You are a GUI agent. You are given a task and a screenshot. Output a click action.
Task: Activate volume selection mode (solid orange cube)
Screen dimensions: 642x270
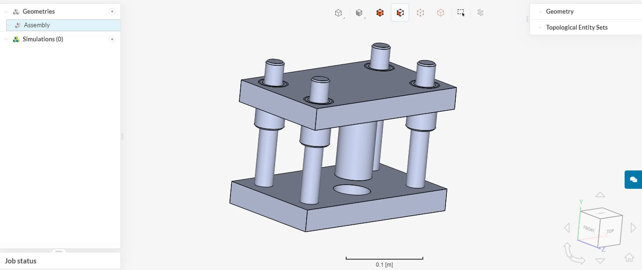(380, 13)
